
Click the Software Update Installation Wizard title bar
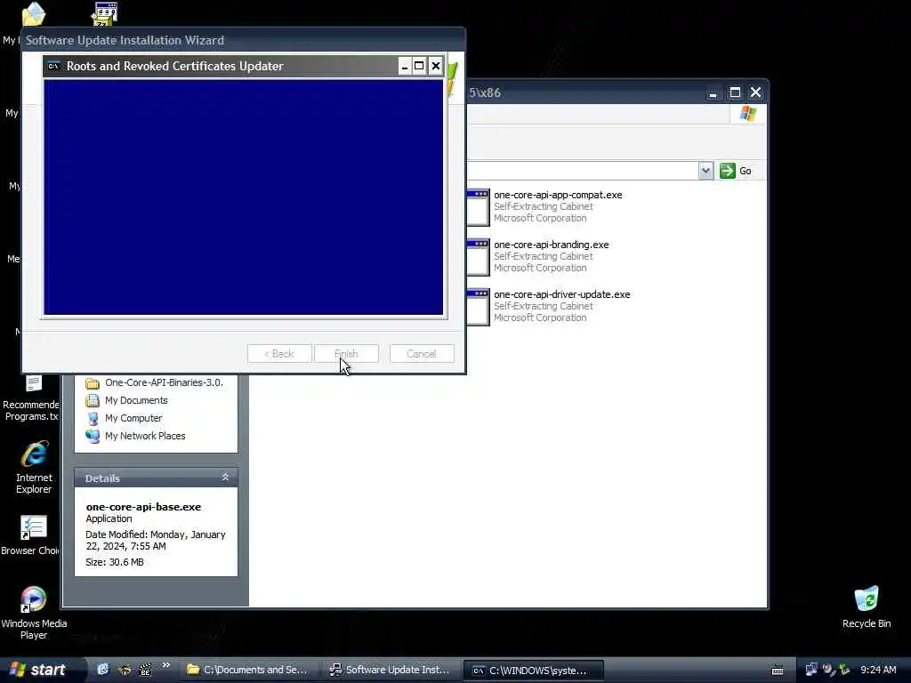pos(243,40)
